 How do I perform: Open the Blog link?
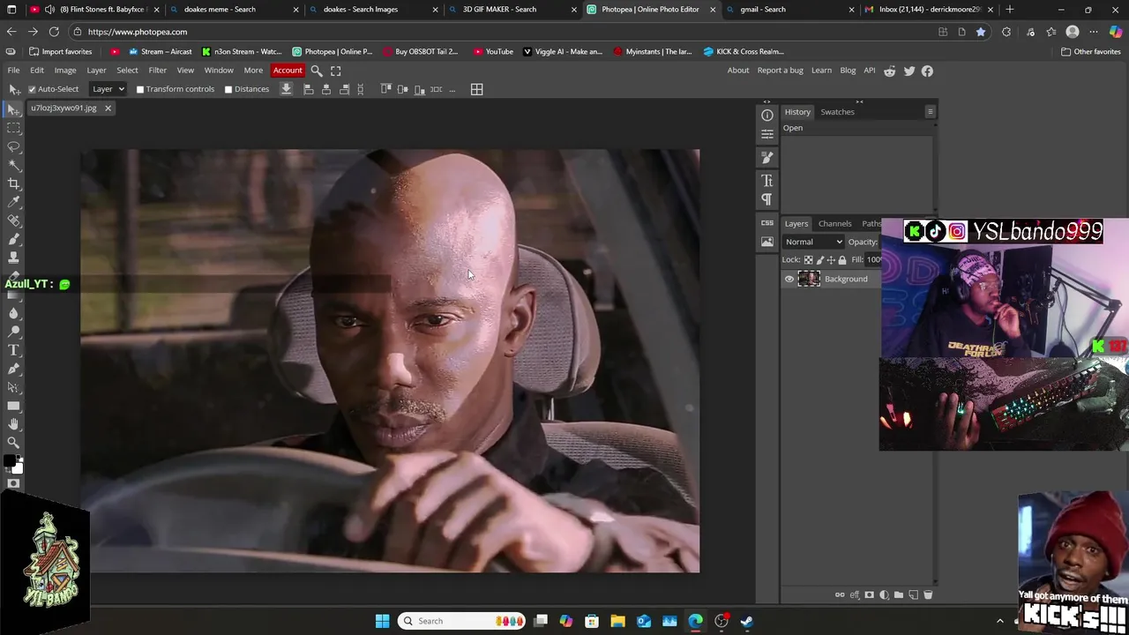[x=848, y=71]
